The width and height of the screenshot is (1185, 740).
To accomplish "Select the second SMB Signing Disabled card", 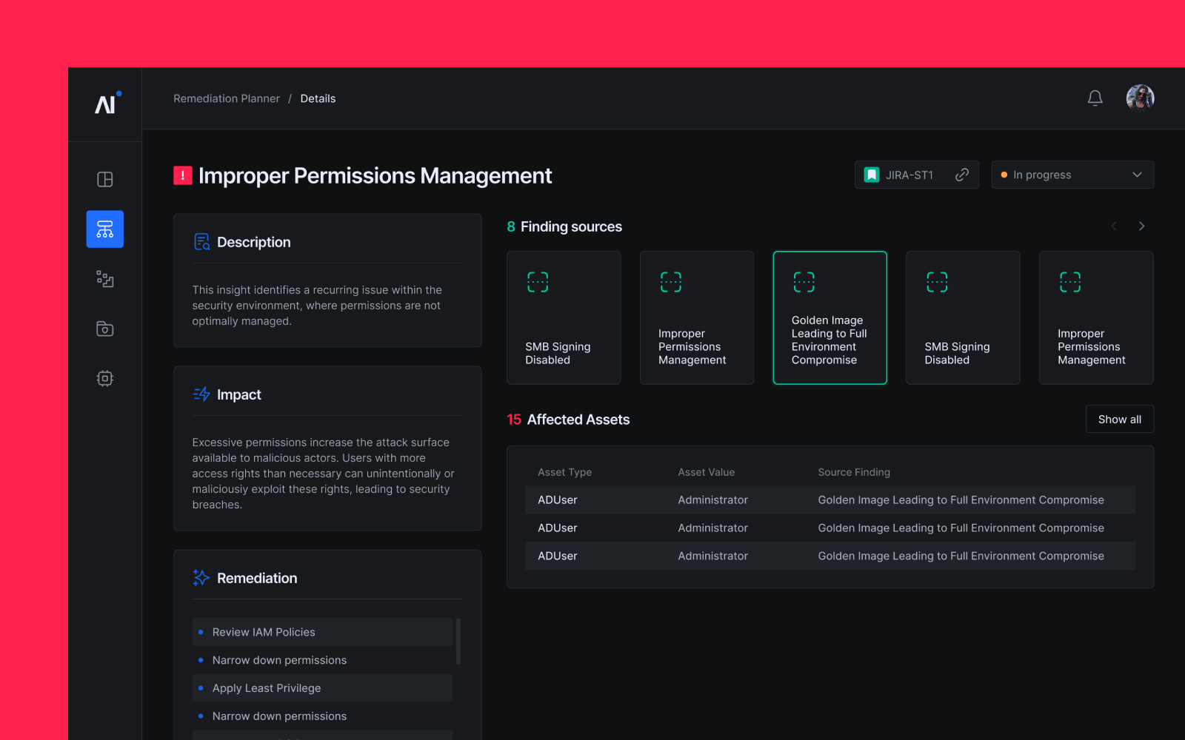I will [963, 317].
